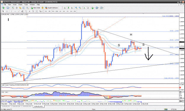Open the Tools menu

[26, 5]
